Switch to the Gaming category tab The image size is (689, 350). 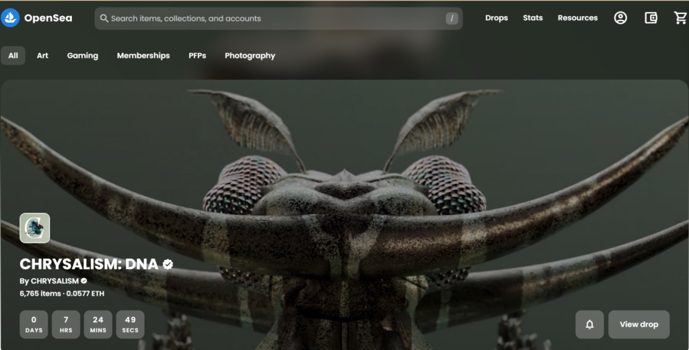tap(83, 56)
